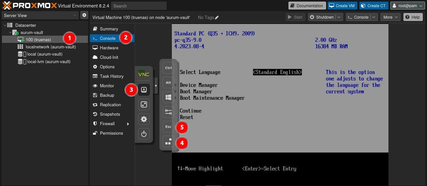Screen dimensions: 427x186
Task: Click the Shutdown button
Action: click(x=322, y=17)
